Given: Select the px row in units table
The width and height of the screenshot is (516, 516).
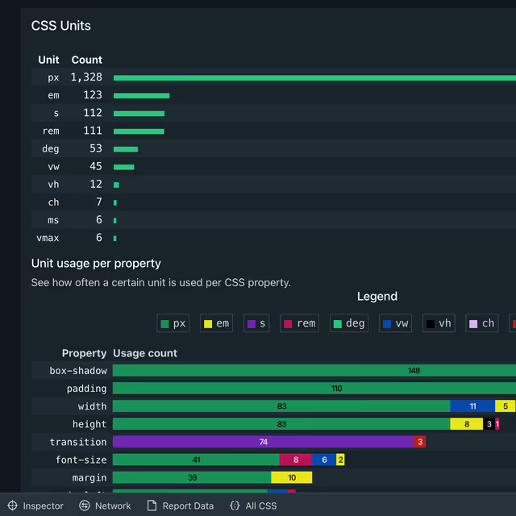Looking at the screenshot, I should (53, 77).
